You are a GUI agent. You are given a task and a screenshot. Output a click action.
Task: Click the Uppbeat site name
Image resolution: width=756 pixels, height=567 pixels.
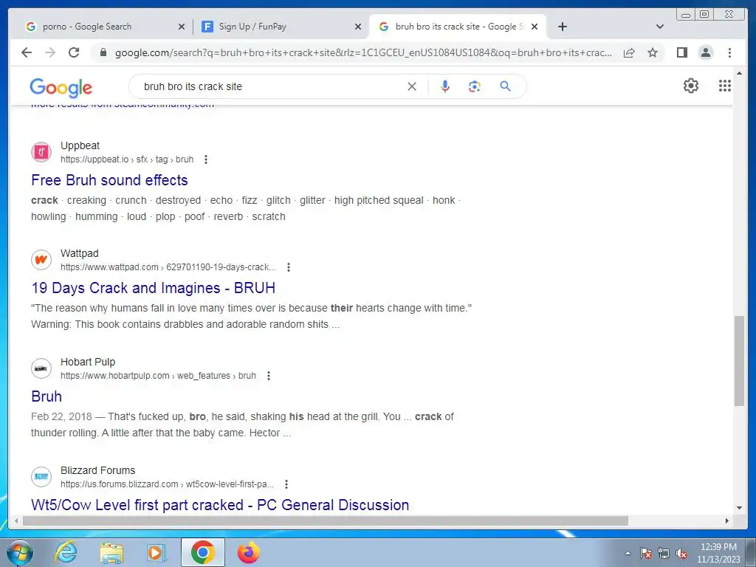pyautogui.click(x=80, y=145)
